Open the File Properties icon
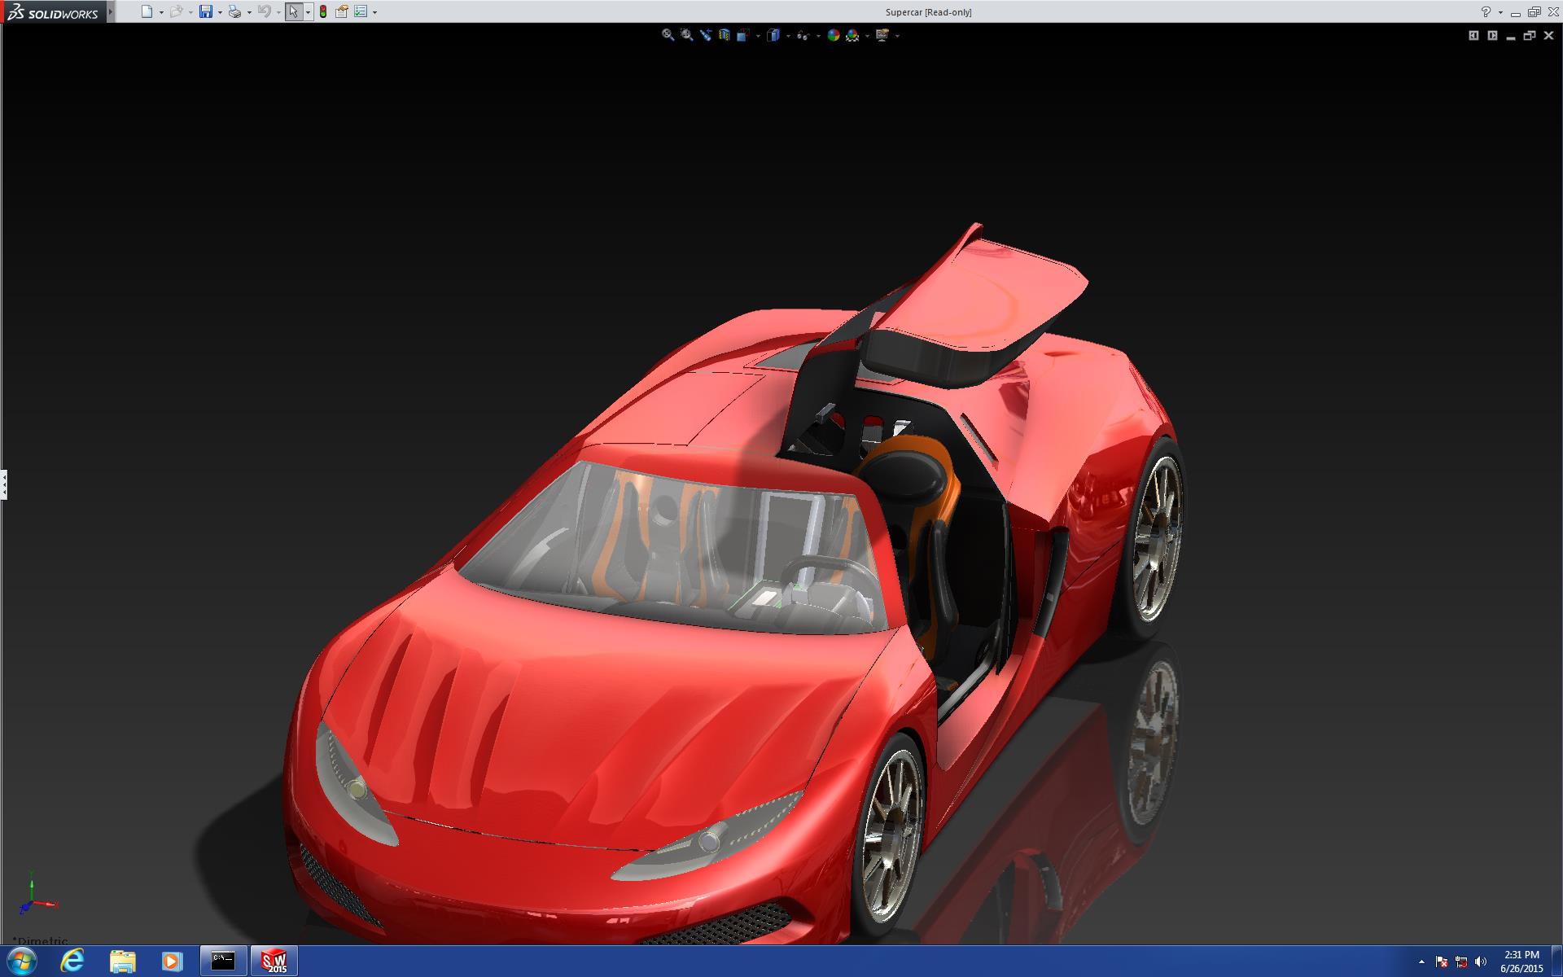This screenshot has height=977, width=1563. (342, 11)
